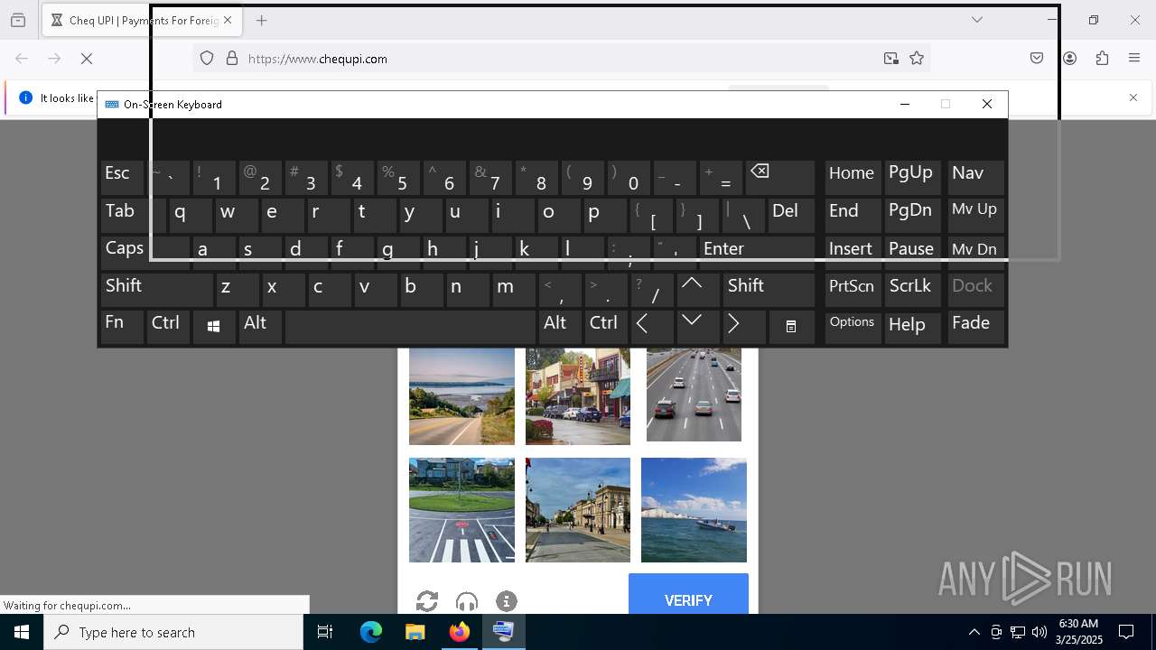Click the Windows logo key on the on-screen keyboard
Image resolution: width=1156 pixels, height=650 pixels.
point(213,327)
